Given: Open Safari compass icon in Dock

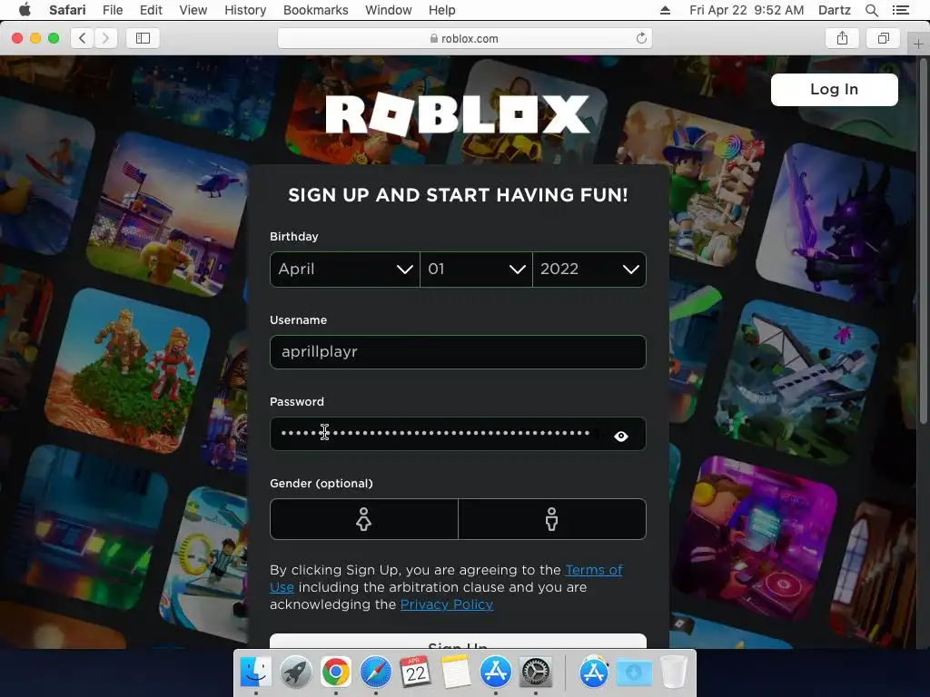Looking at the screenshot, I should pyautogui.click(x=375, y=672).
